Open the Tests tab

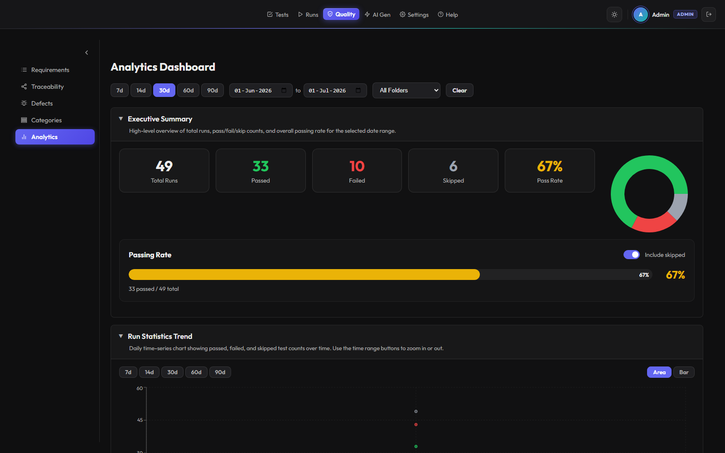(x=277, y=14)
